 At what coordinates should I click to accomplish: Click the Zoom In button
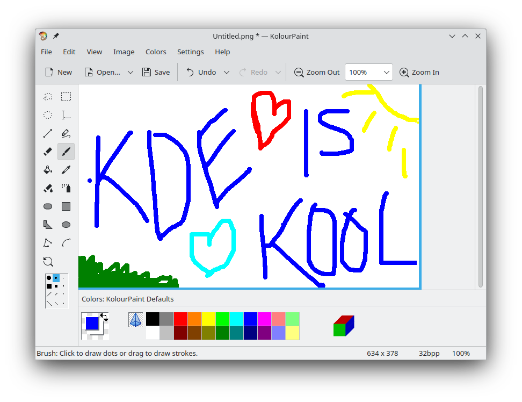click(419, 72)
